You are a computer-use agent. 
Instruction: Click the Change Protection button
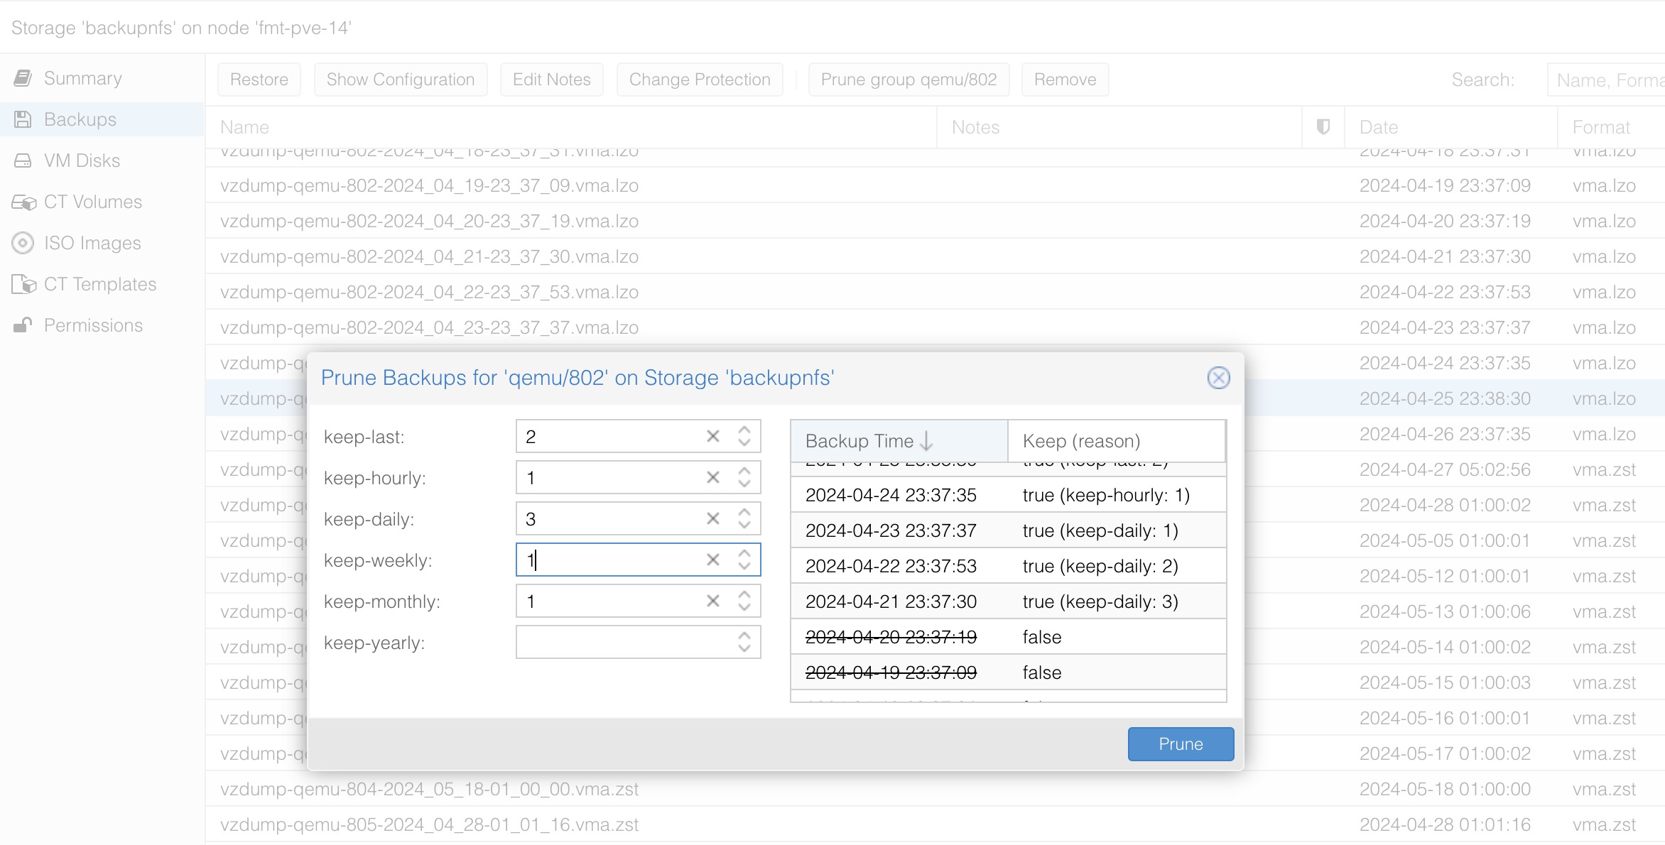point(699,80)
